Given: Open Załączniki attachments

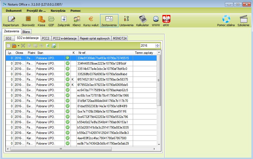Looking at the screenshot, I should (x=64, y=21).
